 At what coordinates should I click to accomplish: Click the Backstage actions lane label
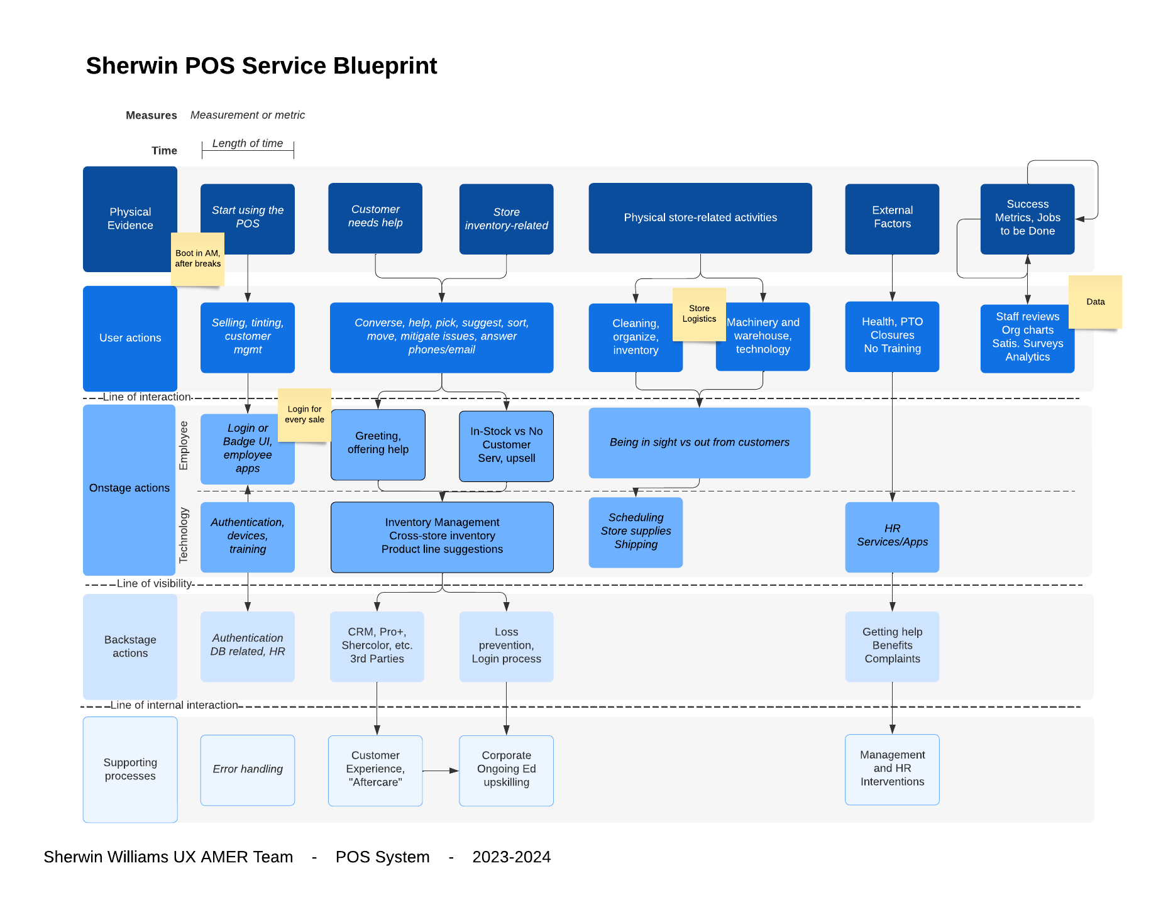130,646
